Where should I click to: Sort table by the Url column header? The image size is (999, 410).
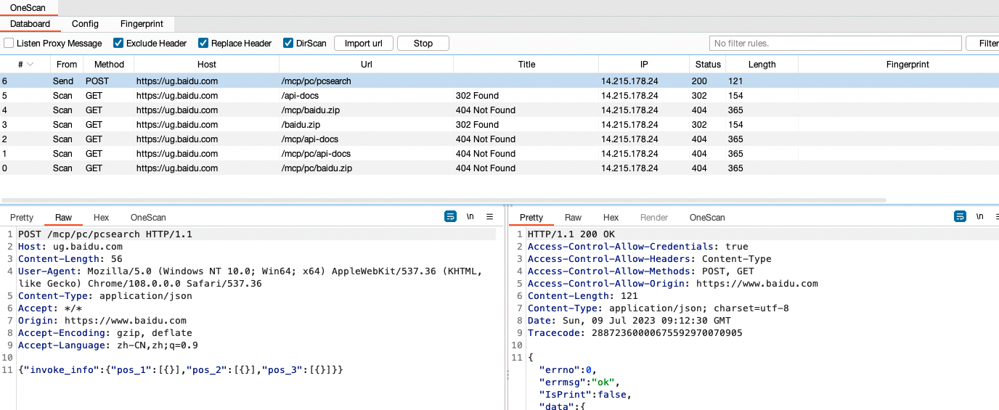367,64
